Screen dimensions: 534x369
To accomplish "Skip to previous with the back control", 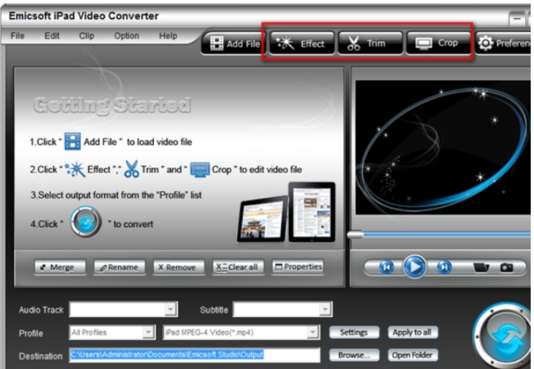I will 387,267.
